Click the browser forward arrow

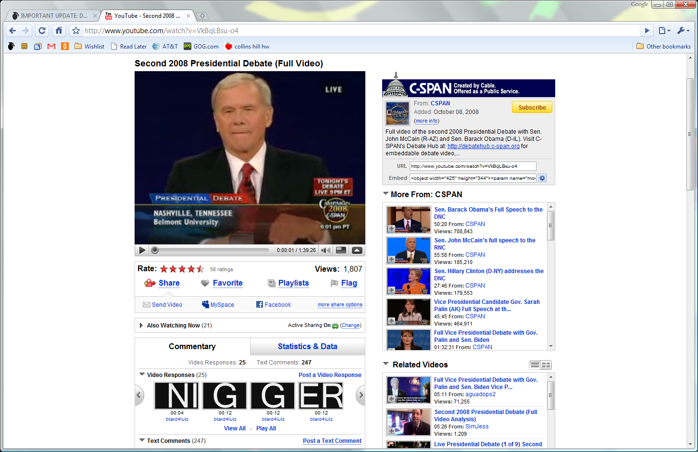point(25,31)
